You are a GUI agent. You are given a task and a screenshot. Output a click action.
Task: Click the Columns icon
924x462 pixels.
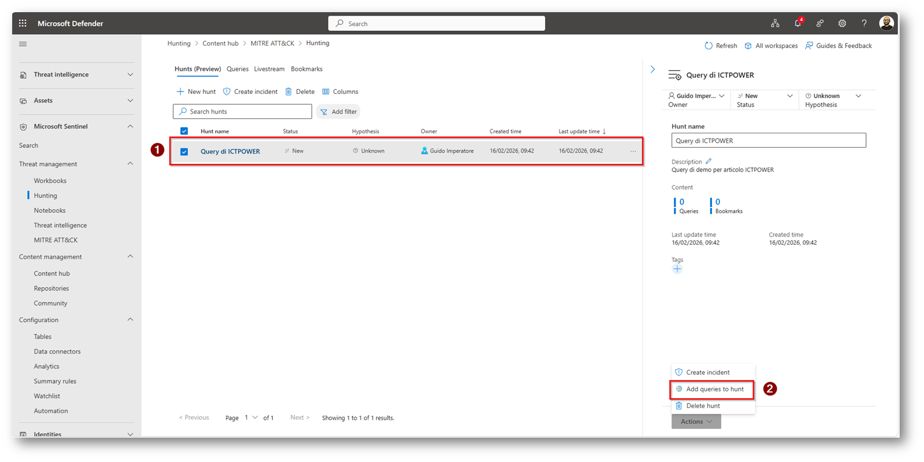326,92
